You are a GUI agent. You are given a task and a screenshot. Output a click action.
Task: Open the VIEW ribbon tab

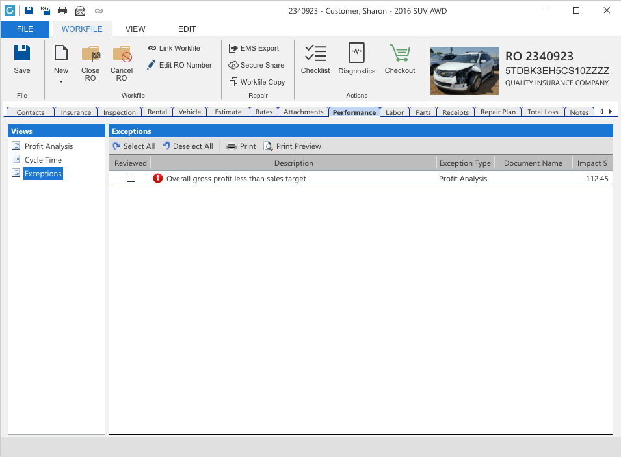coord(135,29)
